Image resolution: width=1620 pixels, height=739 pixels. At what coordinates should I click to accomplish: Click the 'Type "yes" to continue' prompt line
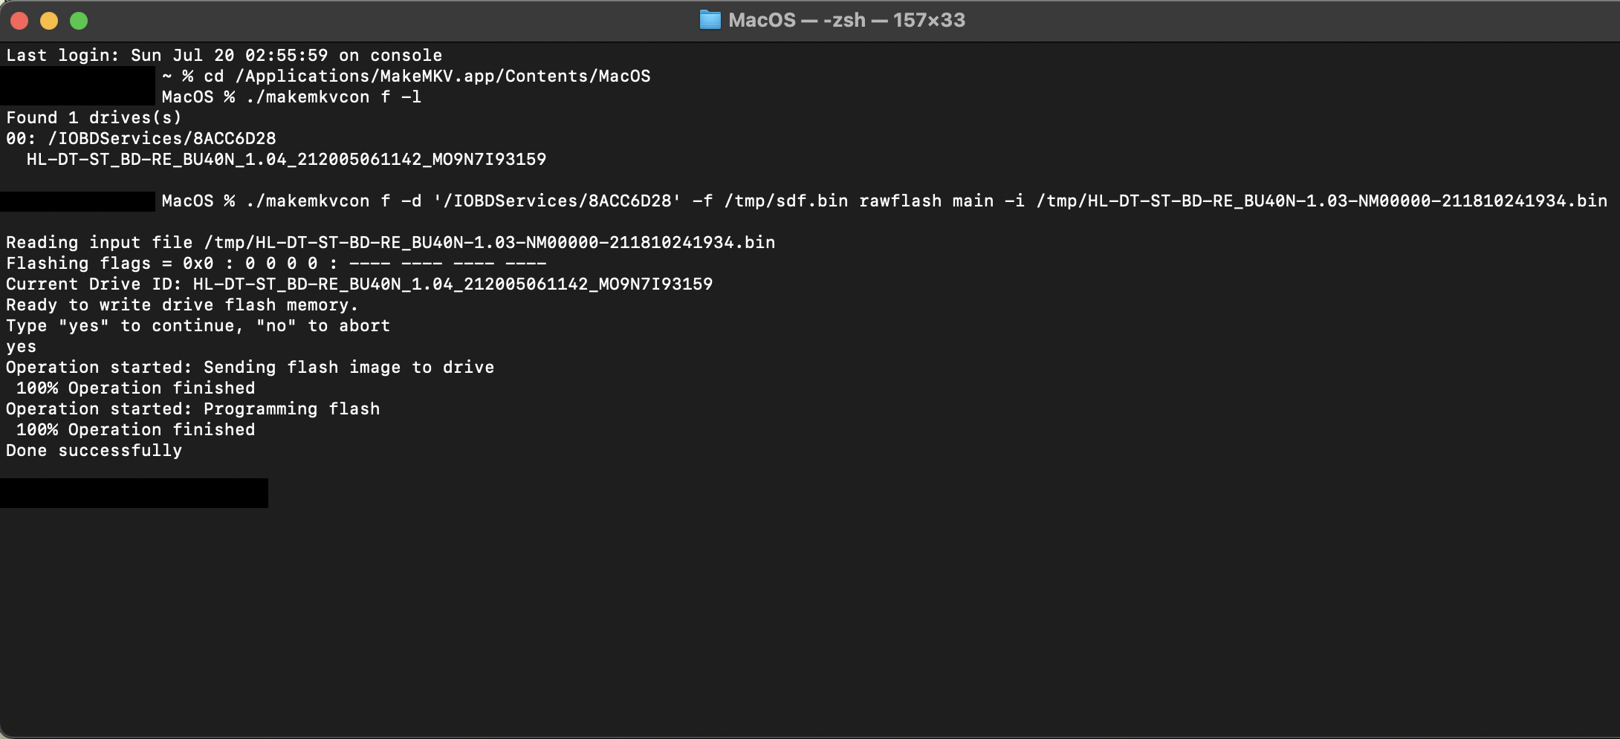point(198,326)
